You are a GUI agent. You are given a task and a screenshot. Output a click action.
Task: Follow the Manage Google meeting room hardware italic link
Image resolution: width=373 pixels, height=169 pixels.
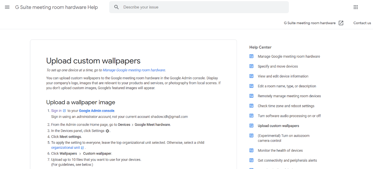pyautogui.click(x=134, y=70)
